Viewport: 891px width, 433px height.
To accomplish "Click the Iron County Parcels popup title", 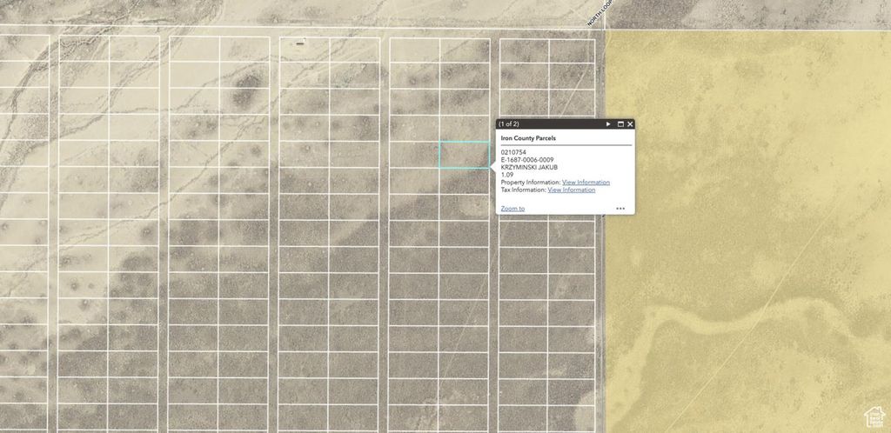I will point(528,138).
